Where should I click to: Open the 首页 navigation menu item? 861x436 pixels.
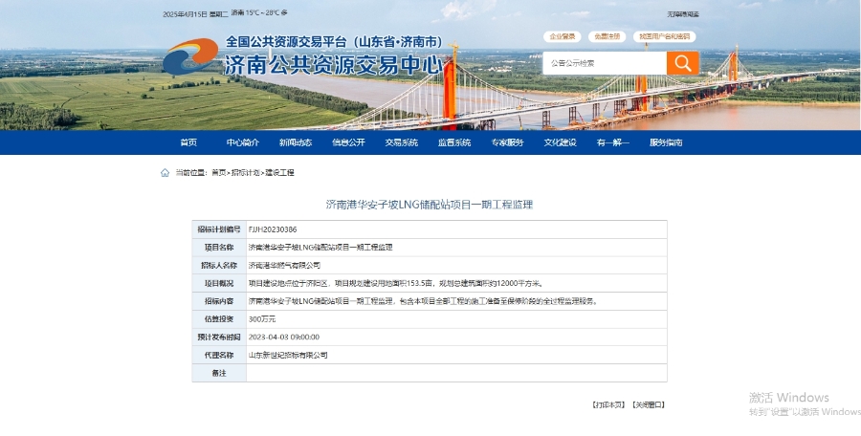point(188,142)
